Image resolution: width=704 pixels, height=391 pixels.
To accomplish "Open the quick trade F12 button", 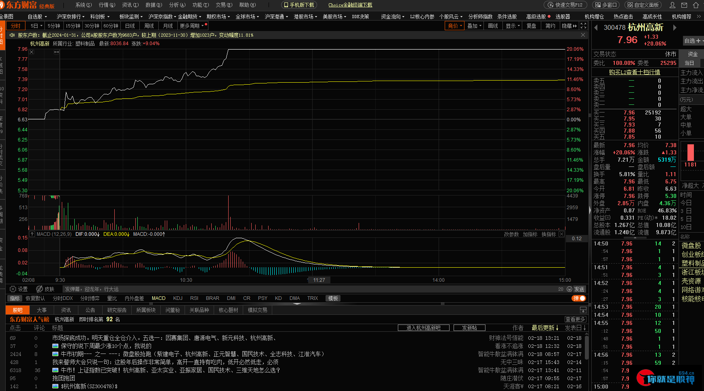I will pyautogui.click(x=565, y=5).
